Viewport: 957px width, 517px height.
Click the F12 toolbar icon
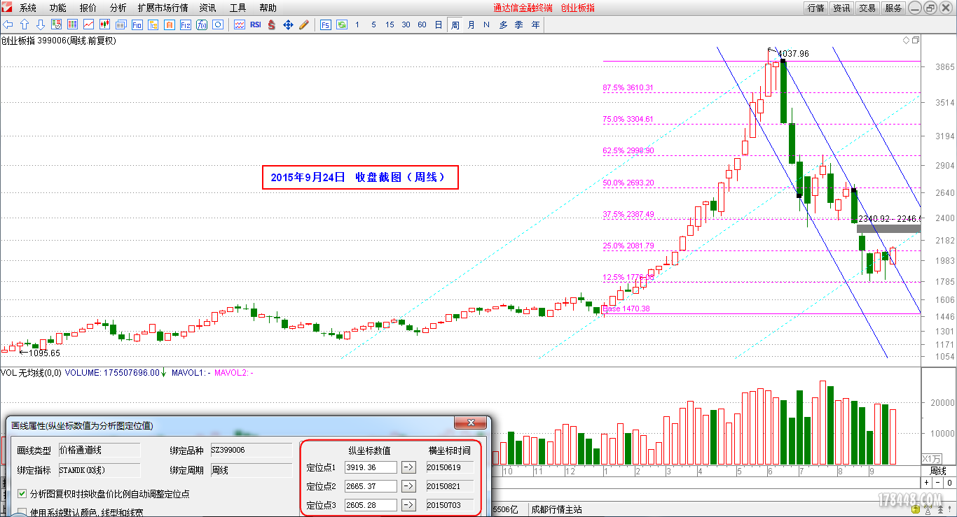click(185, 24)
